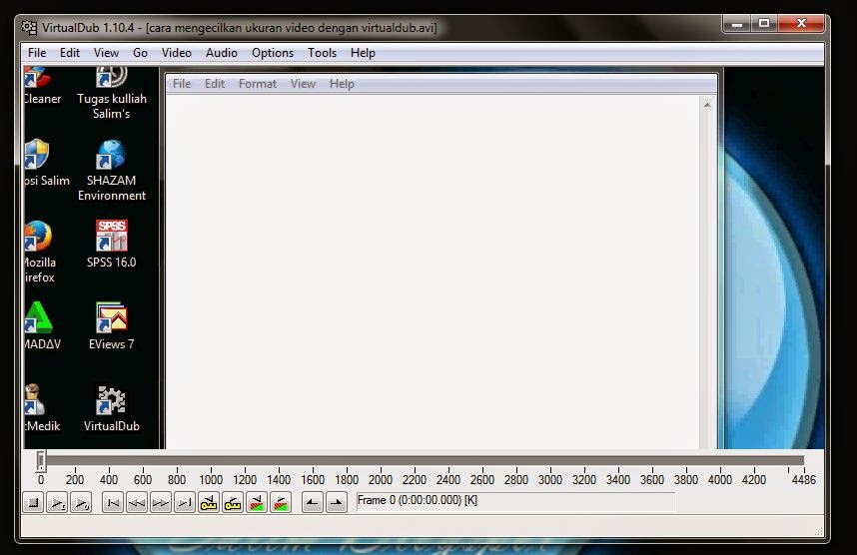Viewport: 857px width, 555px height.
Task: Open the Options menu
Action: [273, 53]
